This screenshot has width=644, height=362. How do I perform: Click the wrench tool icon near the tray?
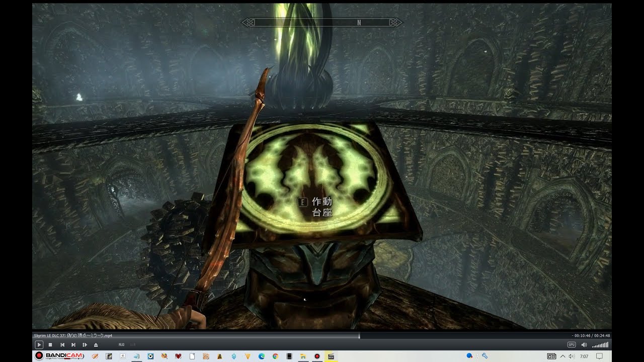click(485, 355)
